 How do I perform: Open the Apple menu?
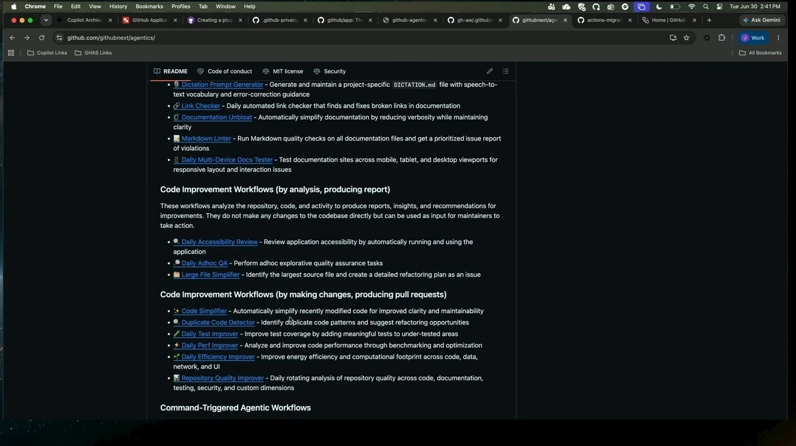click(x=14, y=7)
